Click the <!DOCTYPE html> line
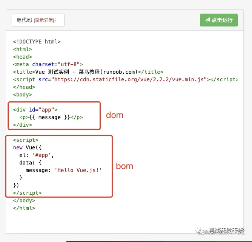Image resolution: width=252 pixels, height=242 pixels. pyautogui.click(x=37, y=42)
